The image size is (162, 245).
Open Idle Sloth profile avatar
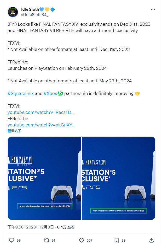tap(13, 12)
